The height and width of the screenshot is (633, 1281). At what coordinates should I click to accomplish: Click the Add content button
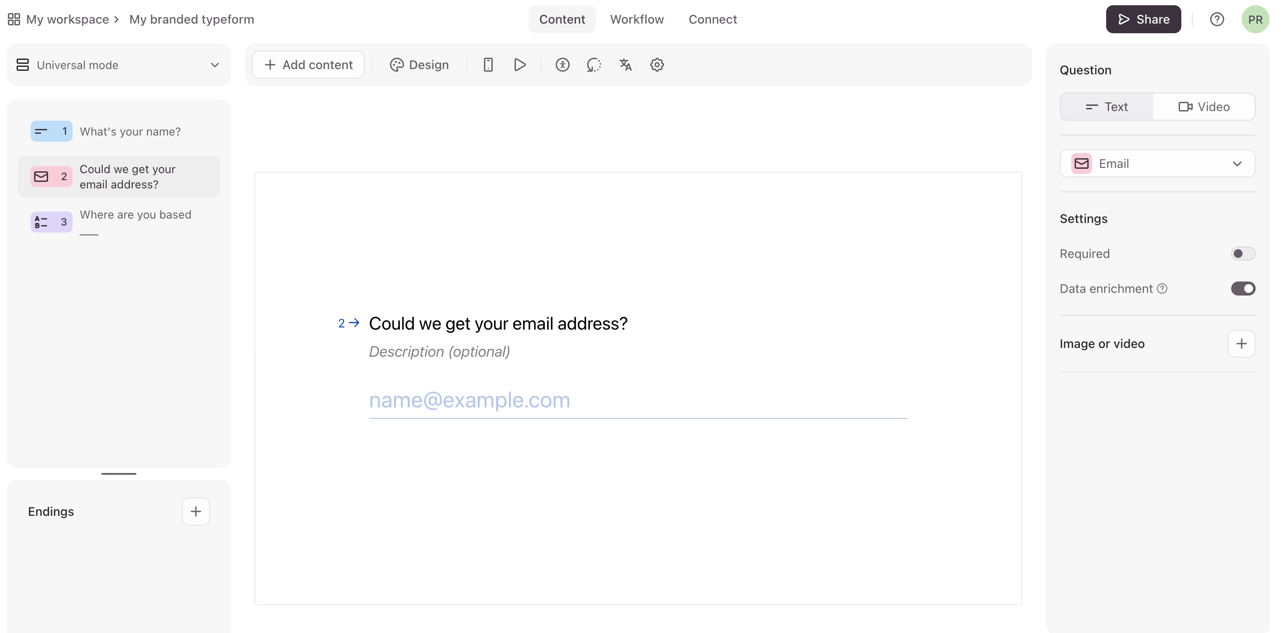point(308,65)
